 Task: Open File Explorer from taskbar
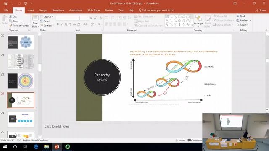pos(47,147)
